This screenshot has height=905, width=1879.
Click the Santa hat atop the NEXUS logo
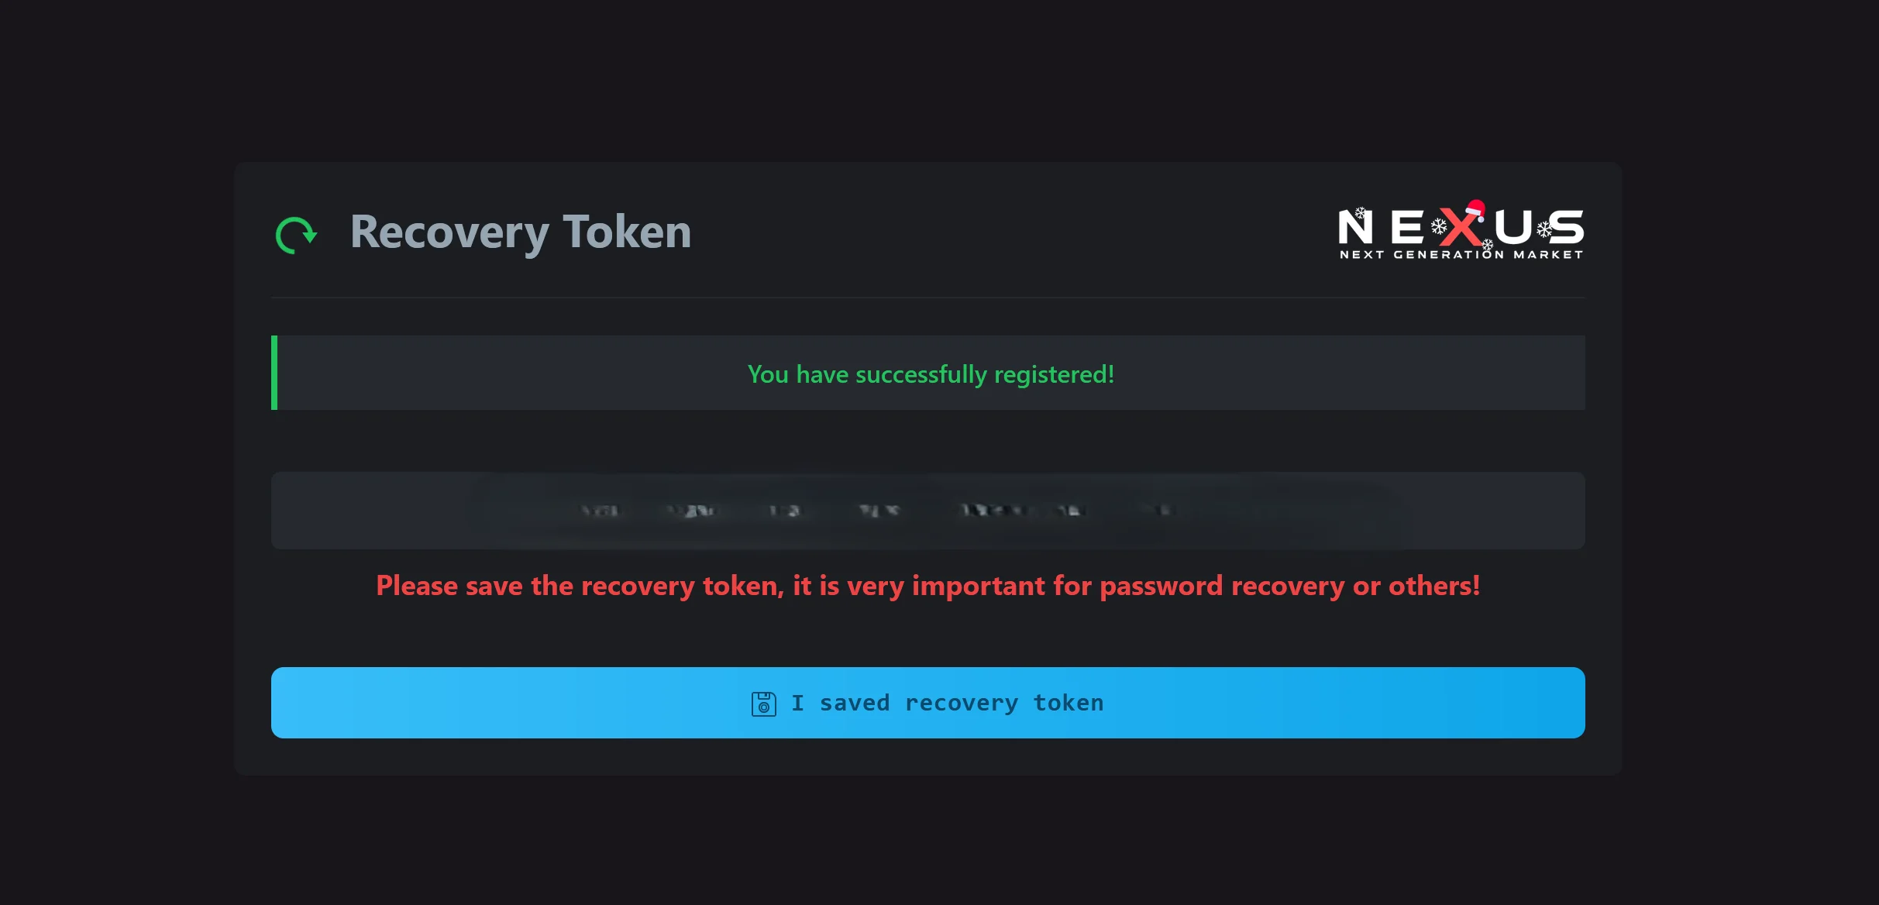coord(1476,209)
